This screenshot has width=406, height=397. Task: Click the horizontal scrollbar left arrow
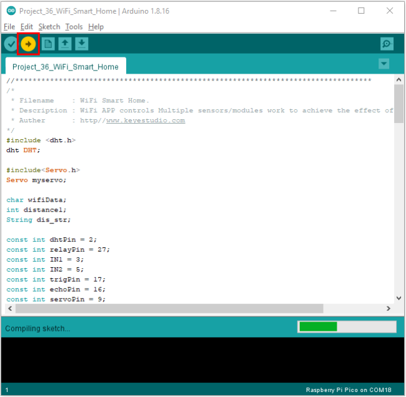pyautogui.click(x=10, y=309)
